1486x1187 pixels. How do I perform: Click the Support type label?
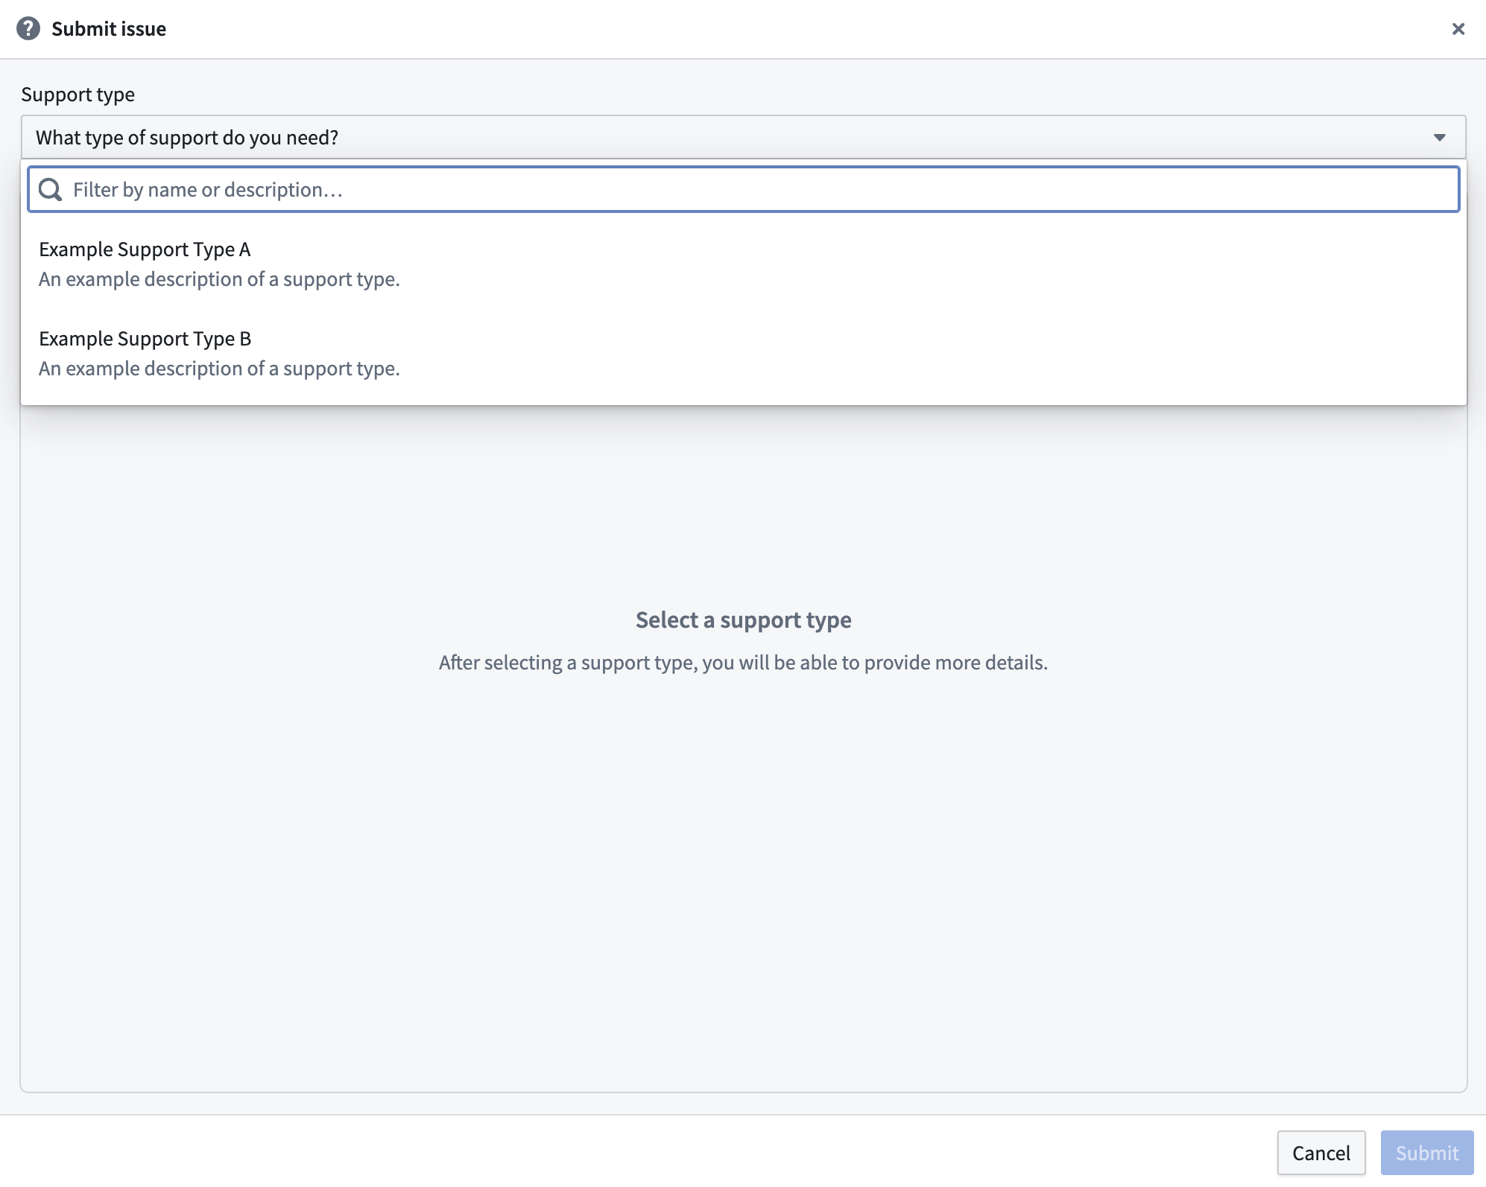78,95
